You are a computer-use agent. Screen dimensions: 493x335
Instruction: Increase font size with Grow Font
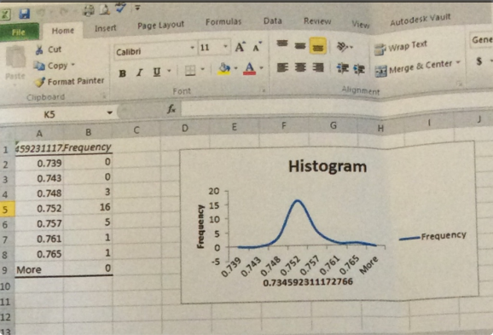pyautogui.click(x=241, y=47)
